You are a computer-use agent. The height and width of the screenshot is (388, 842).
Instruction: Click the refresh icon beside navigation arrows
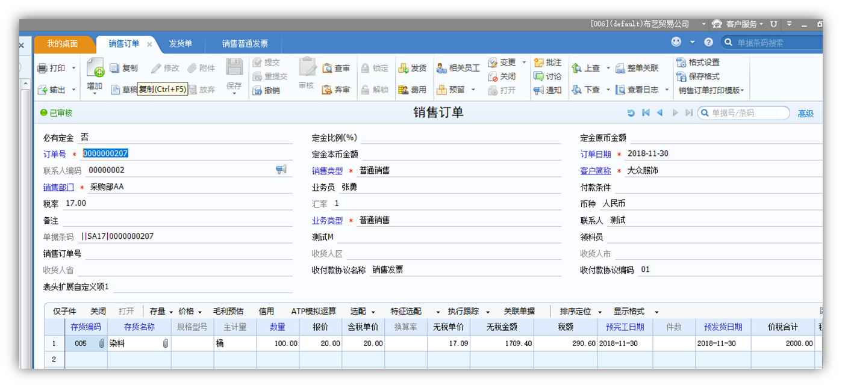coord(631,113)
